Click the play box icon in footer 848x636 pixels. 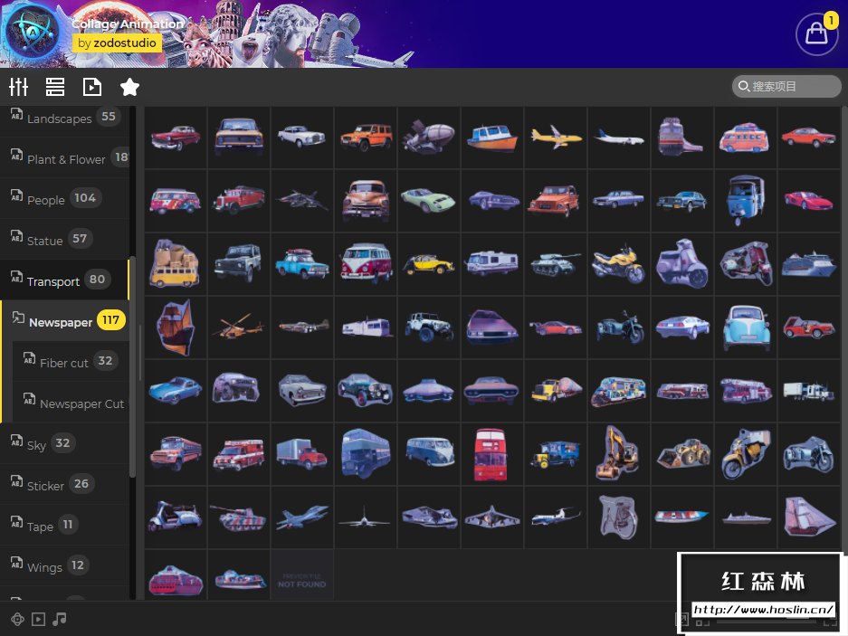point(38,619)
